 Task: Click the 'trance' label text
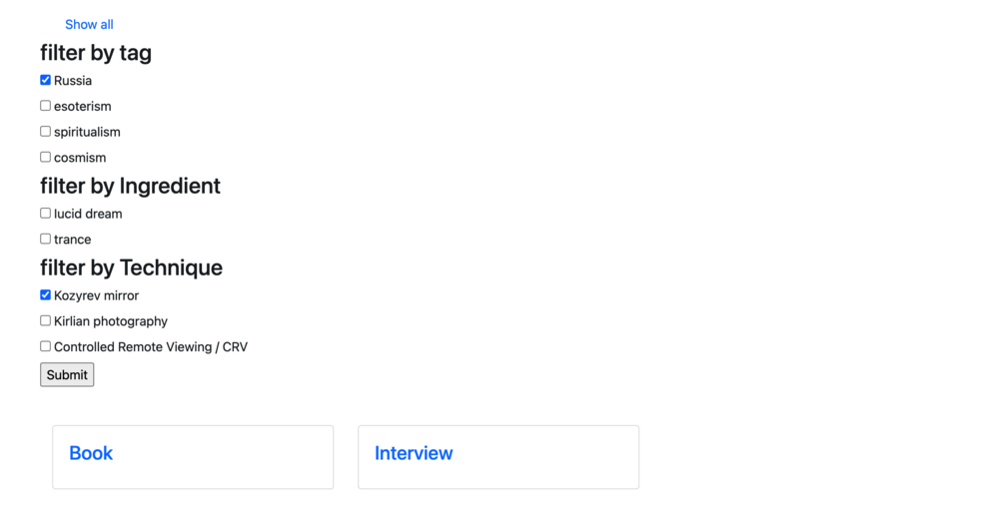(x=73, y=240)
